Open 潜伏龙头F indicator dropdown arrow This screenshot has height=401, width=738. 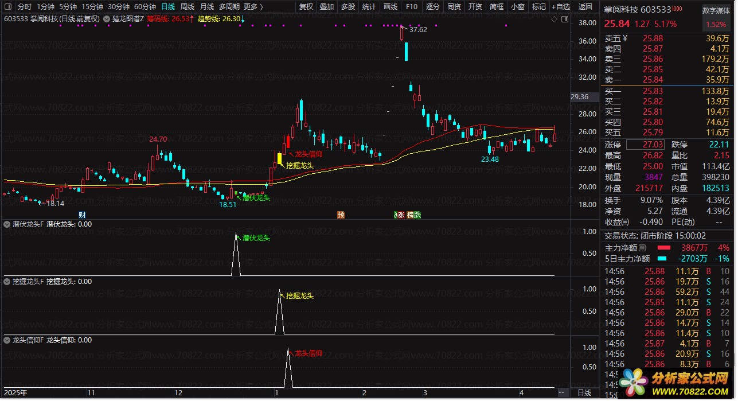point(7,224)
